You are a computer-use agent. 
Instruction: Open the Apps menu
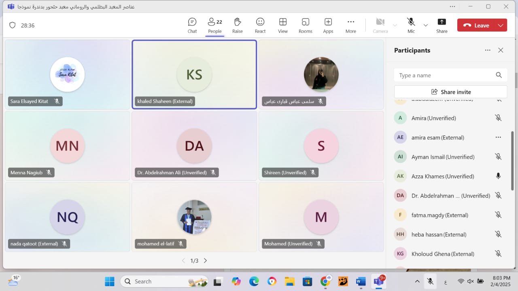coord(328,25)
